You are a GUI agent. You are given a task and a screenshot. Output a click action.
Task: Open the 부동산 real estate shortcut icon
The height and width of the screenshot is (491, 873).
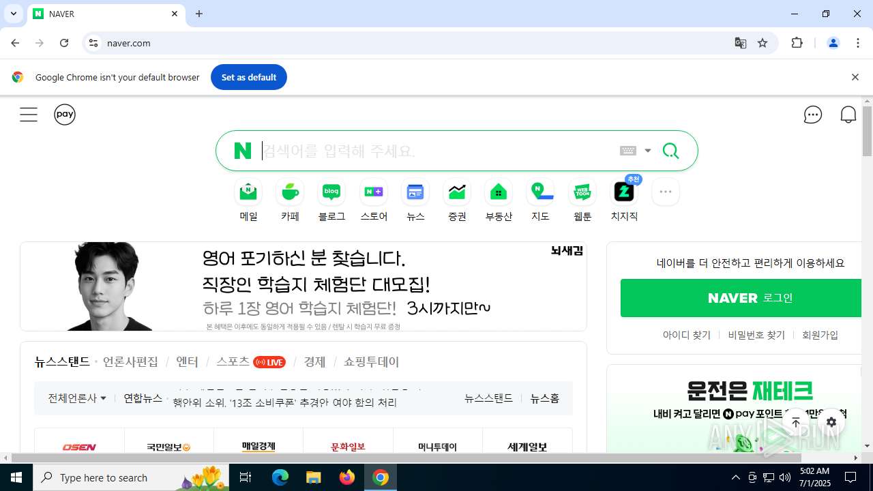[x=499, y=192]
